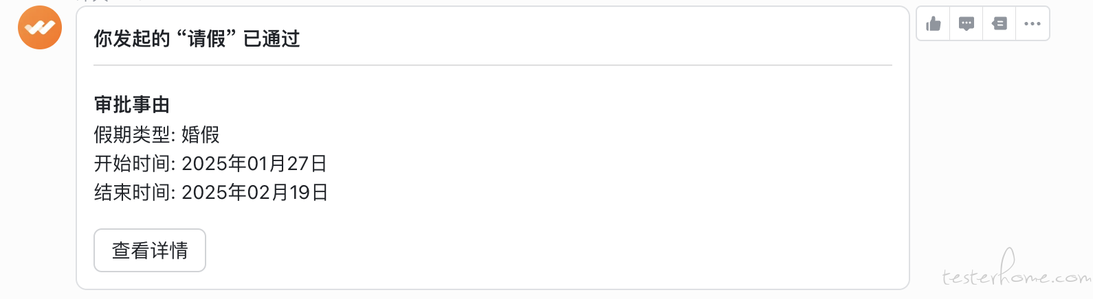Click the divider line under the title
Image resolution: width=1093 pixels, height=299 pixels.
(x=493, y=65)
